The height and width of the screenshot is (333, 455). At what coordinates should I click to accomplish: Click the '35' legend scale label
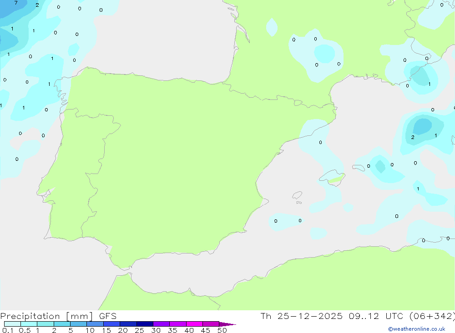[172, 330]
